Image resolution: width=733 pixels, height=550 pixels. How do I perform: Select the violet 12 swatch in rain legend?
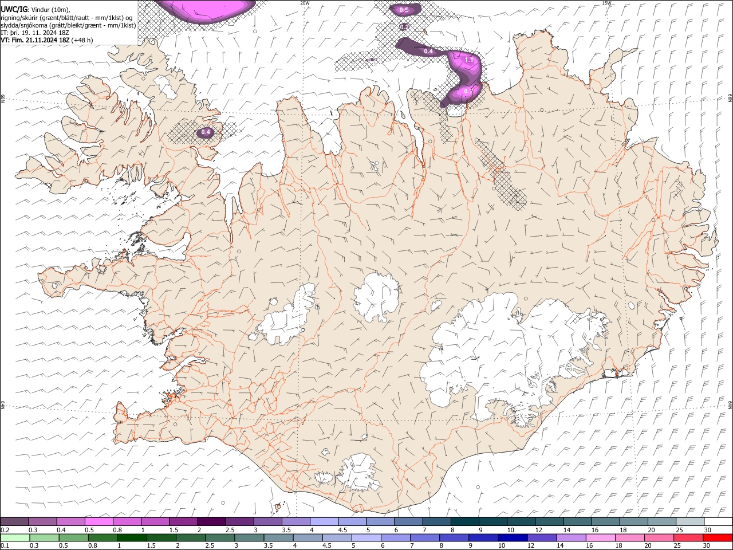[542, 537]
